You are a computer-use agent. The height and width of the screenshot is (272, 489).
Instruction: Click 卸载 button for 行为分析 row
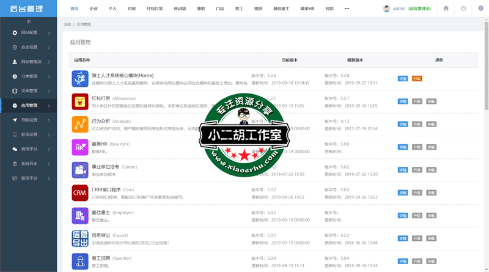[431, 124]
